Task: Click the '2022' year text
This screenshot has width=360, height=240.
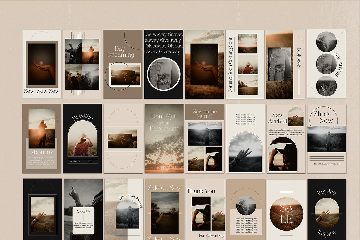Action: 90,161
